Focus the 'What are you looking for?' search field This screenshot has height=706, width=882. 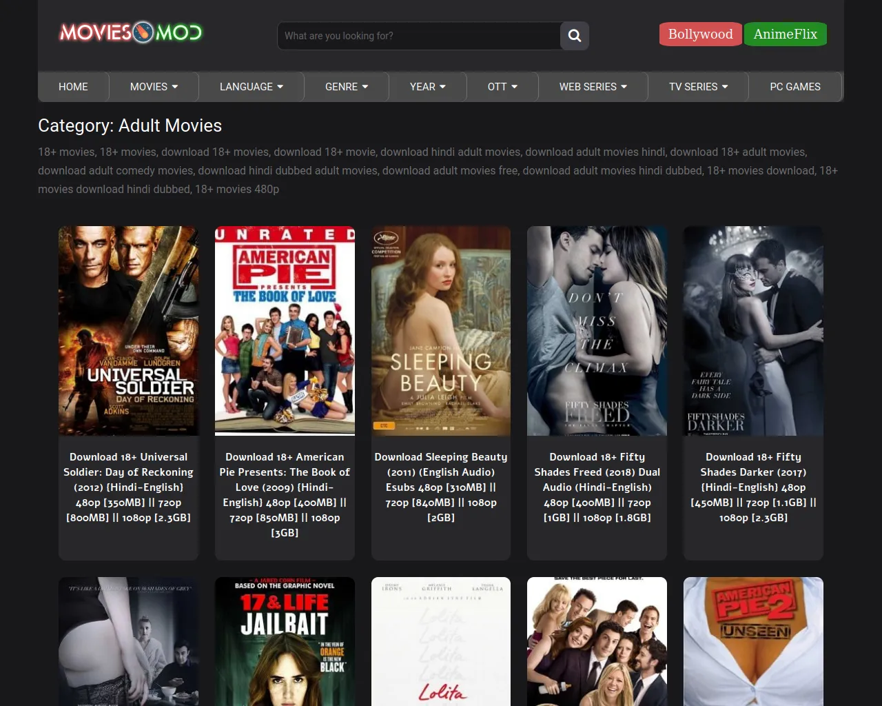tap(419, 36)
